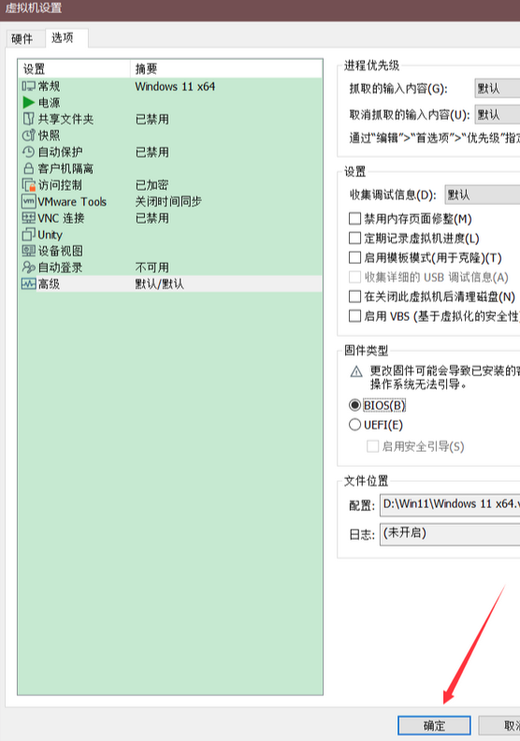This screenshot has height=741, width=520.
Task: Select the VMware Tools row label
Action: point(72,202)
